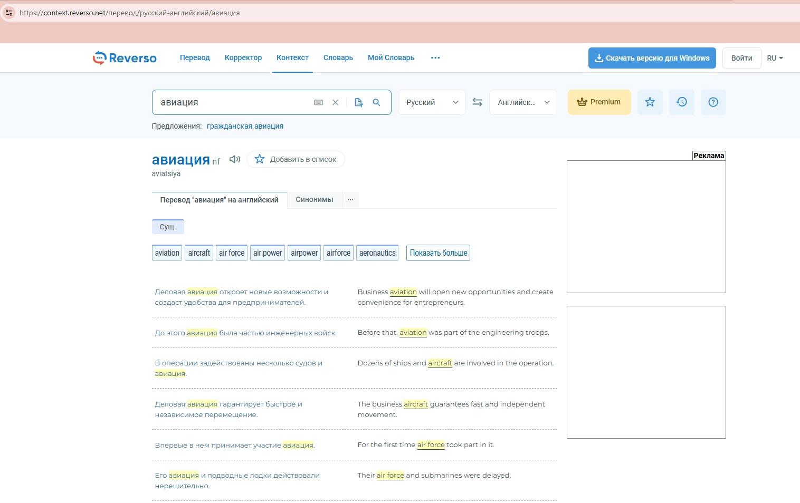Open the three-dots more menu in navigation
The width and height of the screenshot is (800, 503).
(x=435, y=58)
